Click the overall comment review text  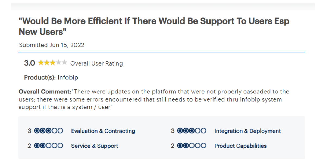click(154, 99)
